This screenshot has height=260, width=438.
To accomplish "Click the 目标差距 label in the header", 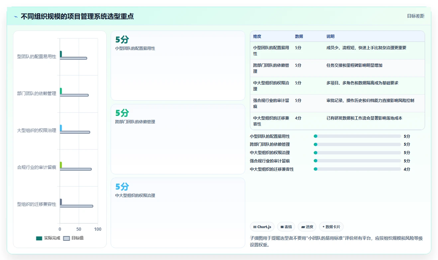I will [416, 16].
